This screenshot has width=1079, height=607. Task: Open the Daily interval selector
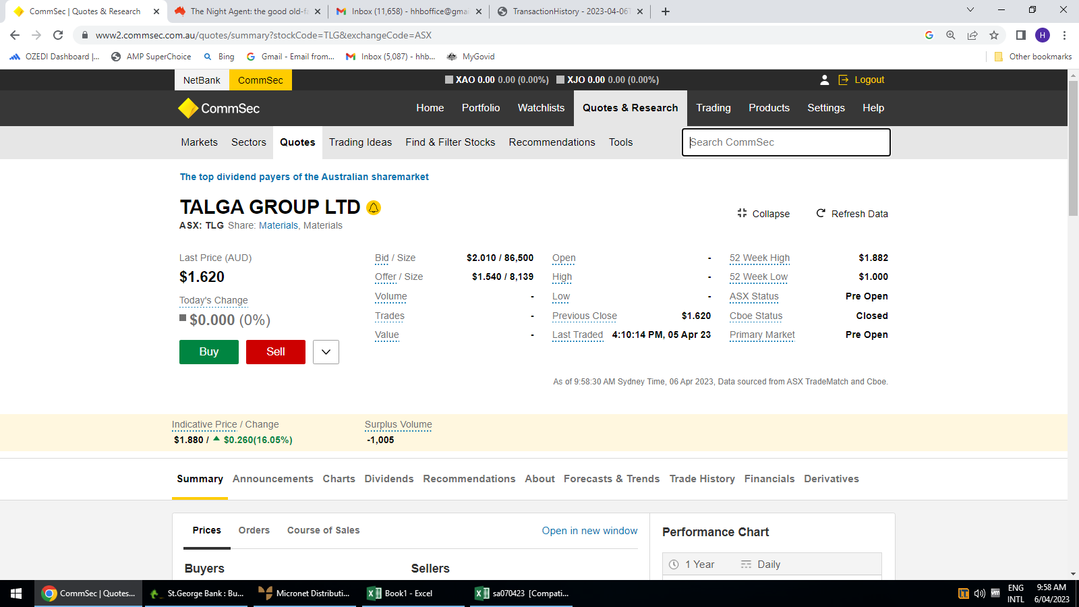(761, 565)
